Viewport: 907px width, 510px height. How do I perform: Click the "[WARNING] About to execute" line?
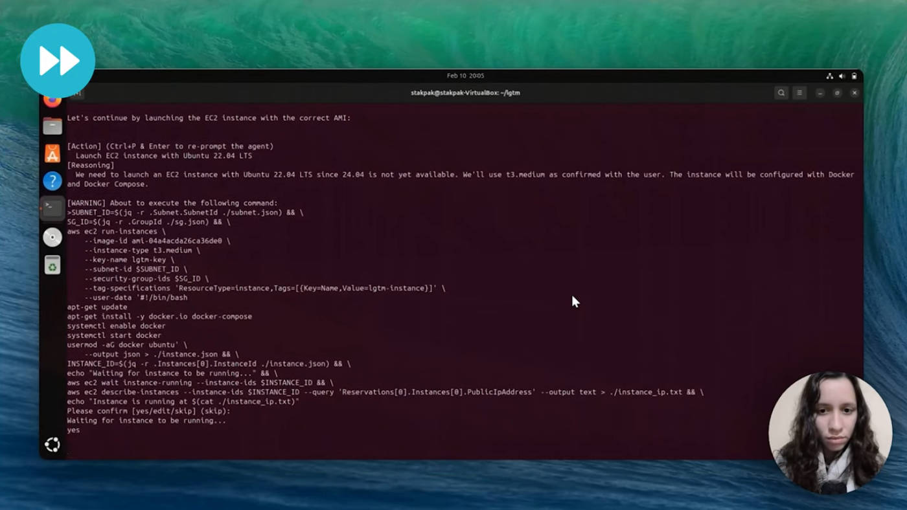click(x=172, y=203)
